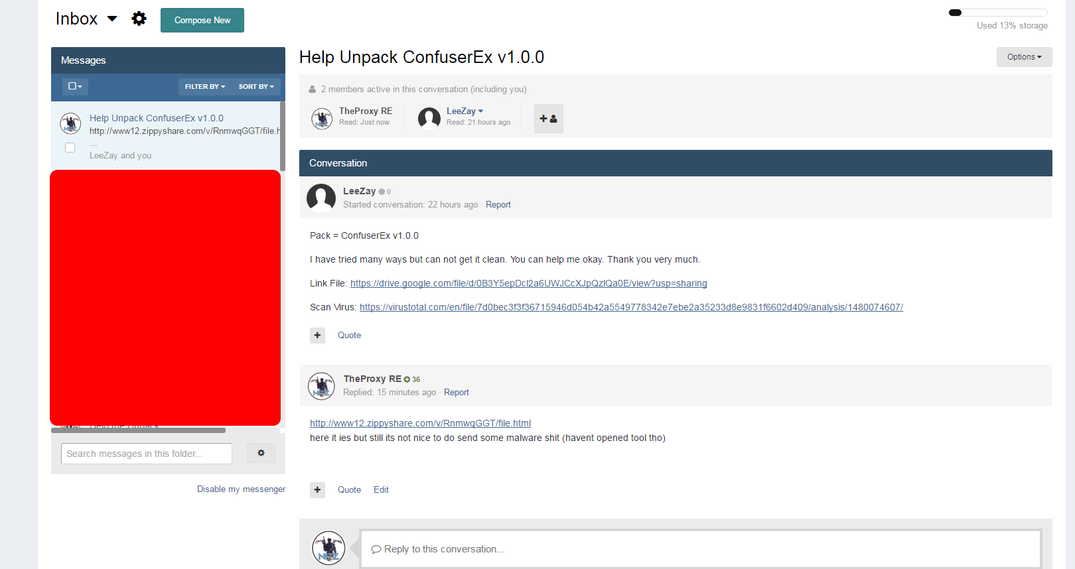The image size is (1075, 569).
Task: Open the select-all checkbox dropdown
Action: pos(75,86)
